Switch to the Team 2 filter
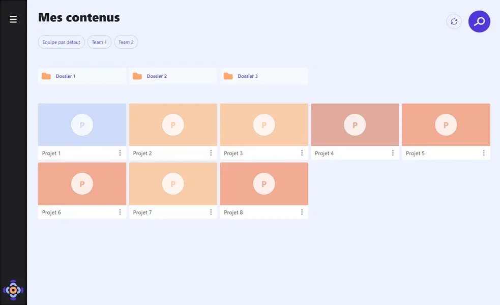This screenshot has width=500, height=305. coord(126,42)
